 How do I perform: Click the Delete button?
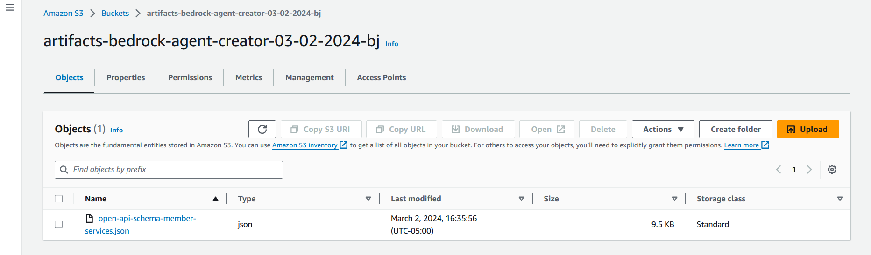(x=603, y=129)
